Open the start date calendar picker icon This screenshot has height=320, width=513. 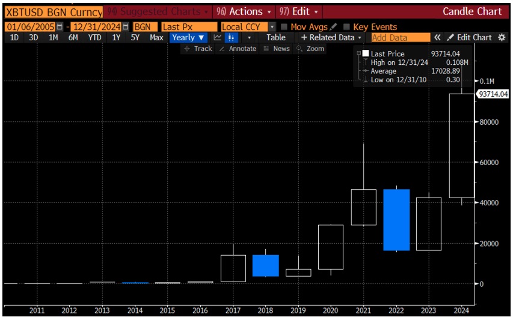60,27
